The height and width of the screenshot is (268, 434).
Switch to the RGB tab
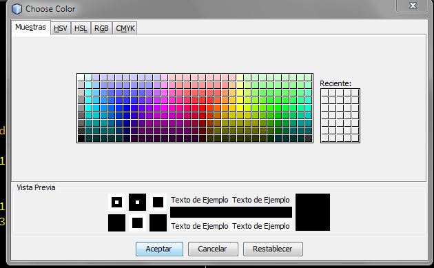tap(101, 28)
